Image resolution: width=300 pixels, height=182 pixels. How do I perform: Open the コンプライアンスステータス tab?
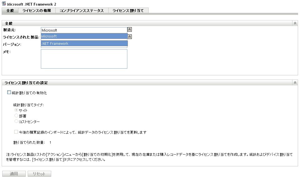[82, 11]
